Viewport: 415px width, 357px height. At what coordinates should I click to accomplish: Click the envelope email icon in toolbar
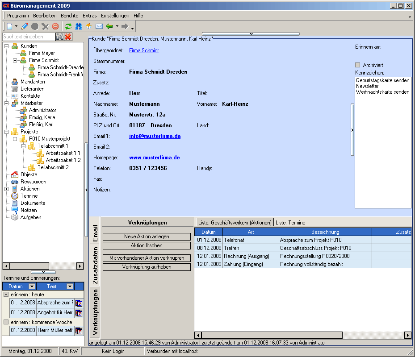pos(99,26)
